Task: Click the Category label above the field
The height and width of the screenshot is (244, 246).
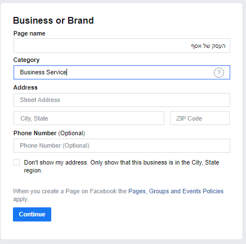Action: [x=26, y=60]
